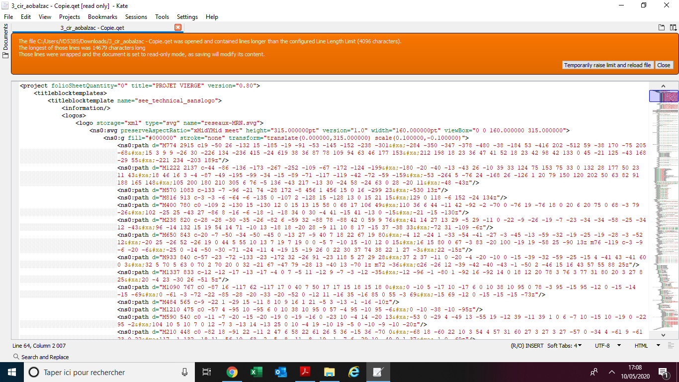The height and width of the screenshot is (382, 679).
Task: Click the Line 64, Column 2 007 indicator
Action: 39,346
